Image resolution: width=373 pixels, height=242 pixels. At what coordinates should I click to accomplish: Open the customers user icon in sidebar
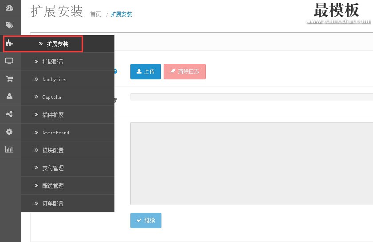pyautogui.click(x=9, y=97)
